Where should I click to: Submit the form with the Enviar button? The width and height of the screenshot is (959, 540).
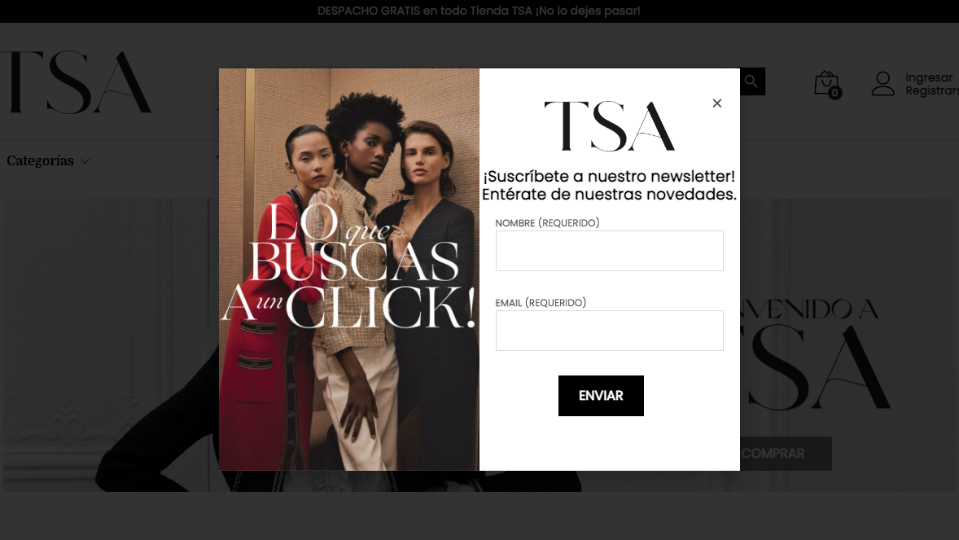601,396
